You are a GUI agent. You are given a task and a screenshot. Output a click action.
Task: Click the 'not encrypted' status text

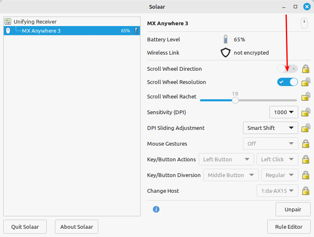[251, 53]
